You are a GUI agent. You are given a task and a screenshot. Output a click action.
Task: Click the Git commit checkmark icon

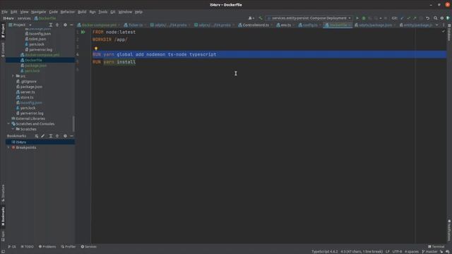click(408, 18)
